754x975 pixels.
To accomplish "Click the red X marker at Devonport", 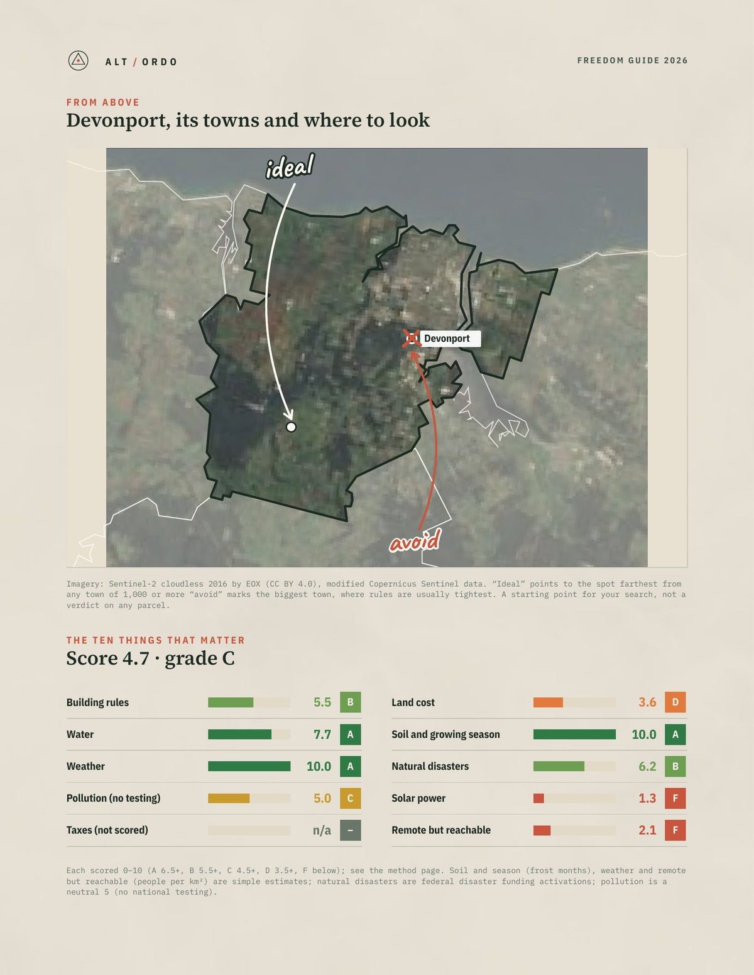I will (x=411, y=338).
